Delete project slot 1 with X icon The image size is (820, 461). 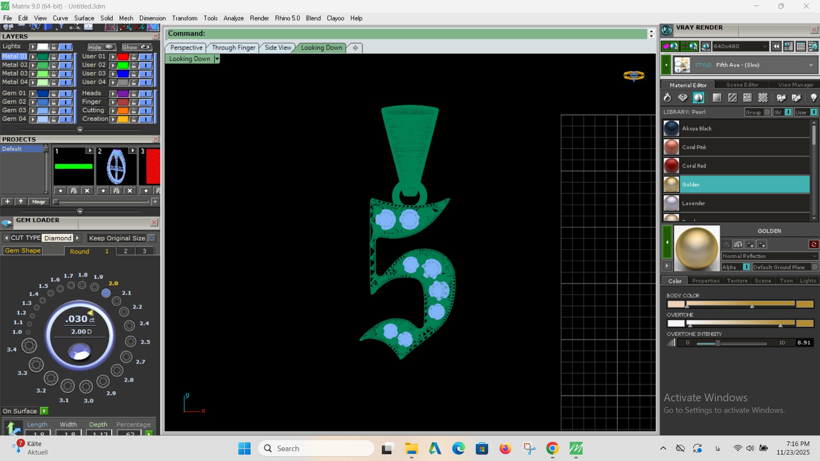87,191
